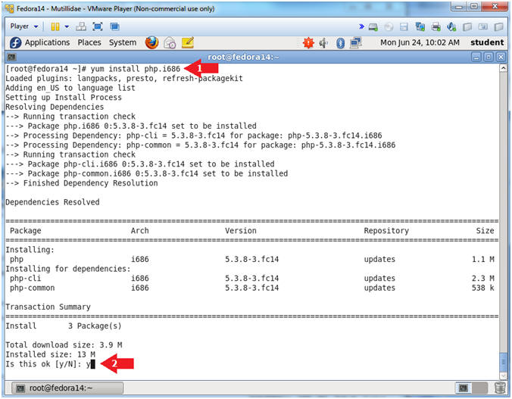Click the red update alert icon
Viewport: 512px width, 399px height.
pos(308,42)
